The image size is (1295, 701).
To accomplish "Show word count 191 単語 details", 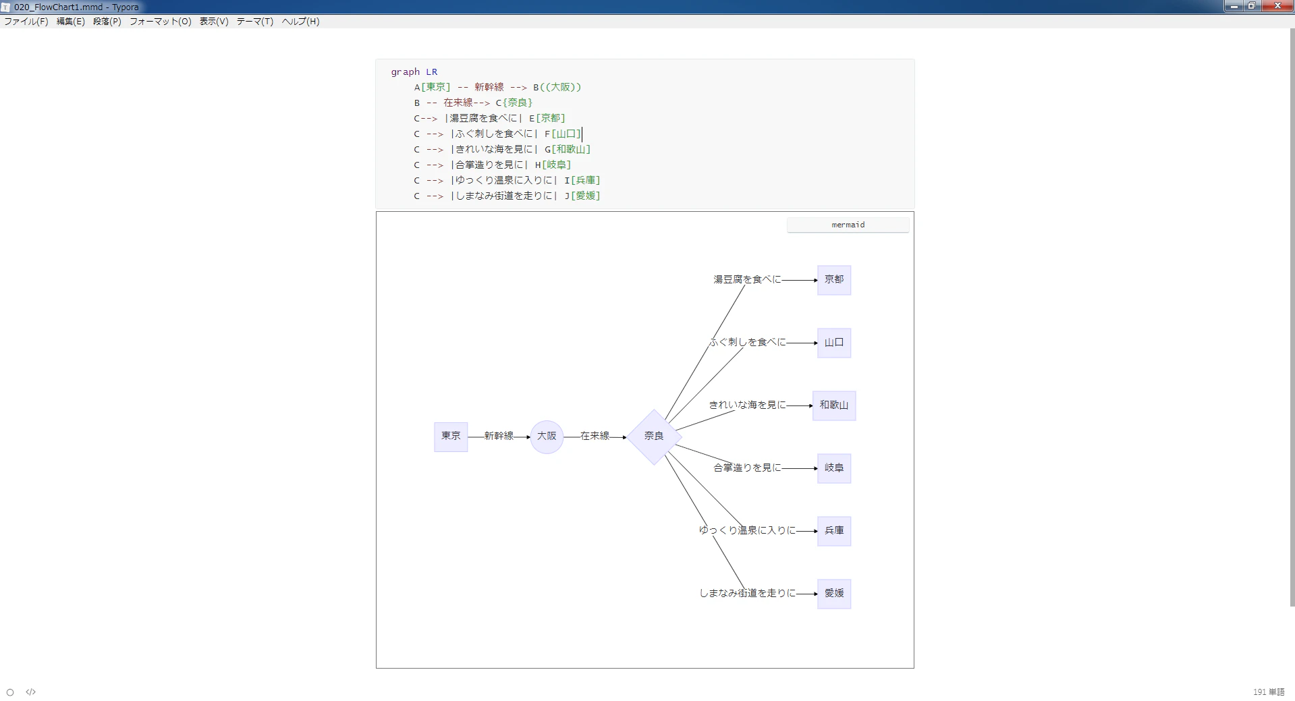I will point(1269,692).
